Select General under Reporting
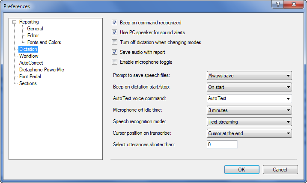 [35, 29]
